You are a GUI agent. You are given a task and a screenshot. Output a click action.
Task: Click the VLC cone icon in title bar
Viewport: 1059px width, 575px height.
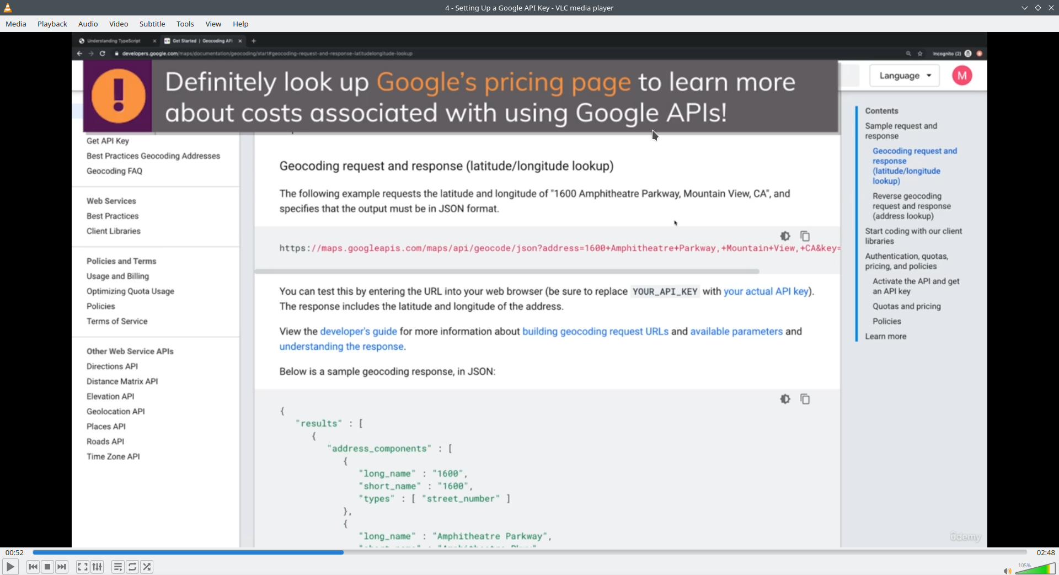(8, 8)
